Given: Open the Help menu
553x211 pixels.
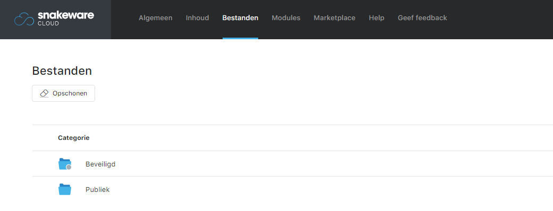Looking at the screenshot, I should point(377,18).
